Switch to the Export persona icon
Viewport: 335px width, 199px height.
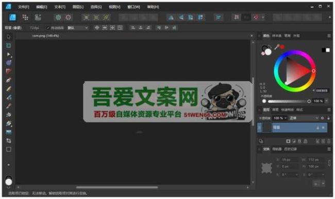tap(38, 17)
